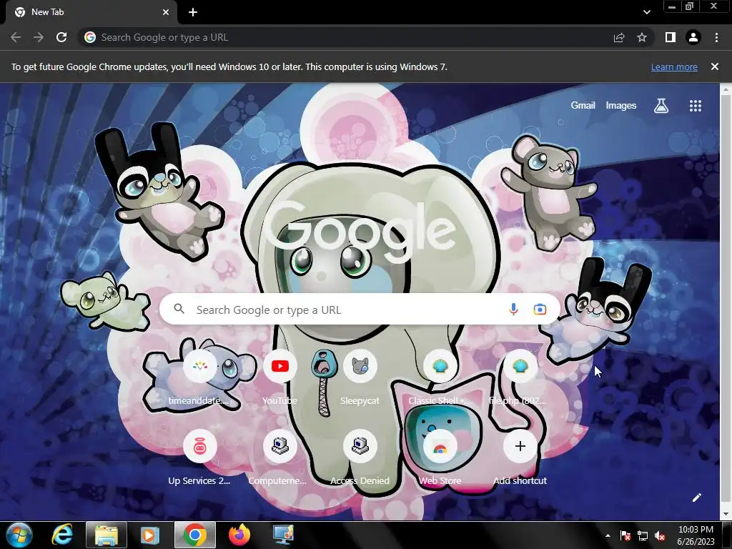Screen dimensions: 732x549
Task: Launch Firefox from the taskbar
Action: click(239, 535)
